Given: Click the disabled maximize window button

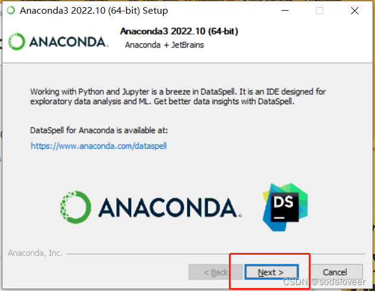Looking at the screenshot, I should [320, 11].
